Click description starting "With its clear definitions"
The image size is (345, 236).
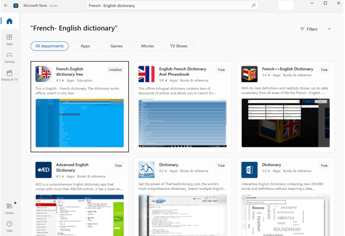coord(285,90)
